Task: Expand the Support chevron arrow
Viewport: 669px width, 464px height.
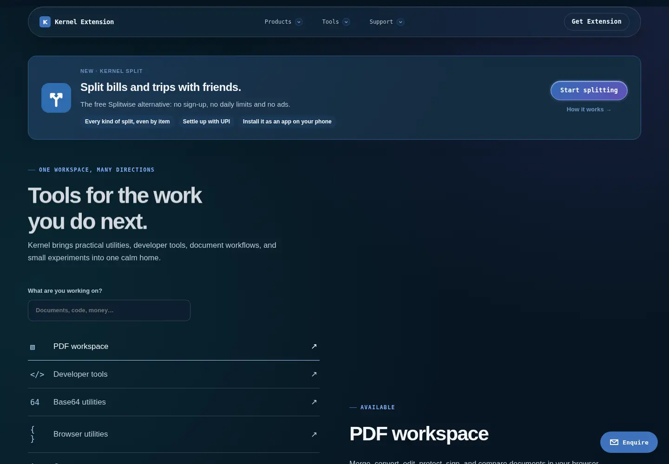Action: click(400, 22)
